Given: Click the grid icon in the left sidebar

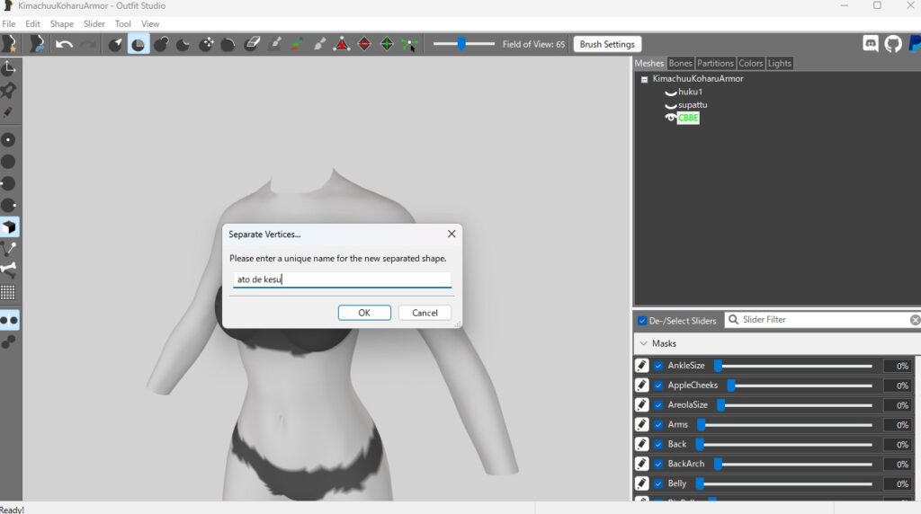Looking at the screenshot, I should pos(9,292).
